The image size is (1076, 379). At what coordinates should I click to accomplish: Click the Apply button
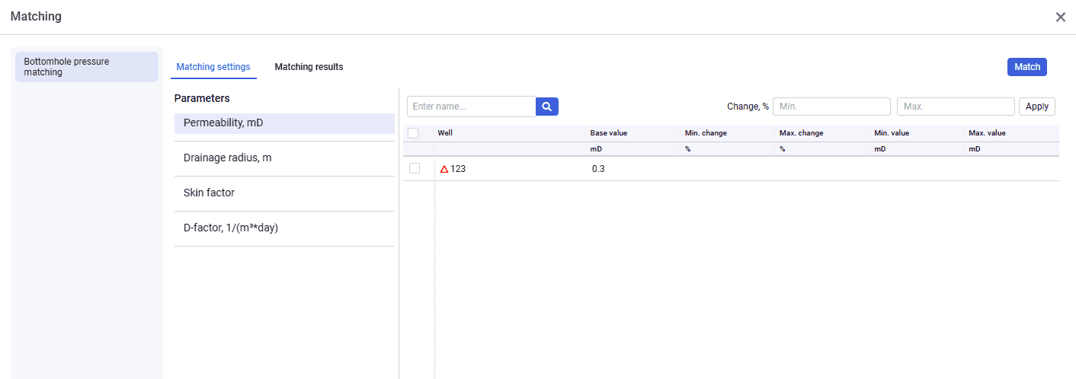[x=1037, y=107]
